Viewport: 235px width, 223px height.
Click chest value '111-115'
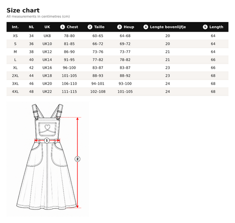click(69, 92)
